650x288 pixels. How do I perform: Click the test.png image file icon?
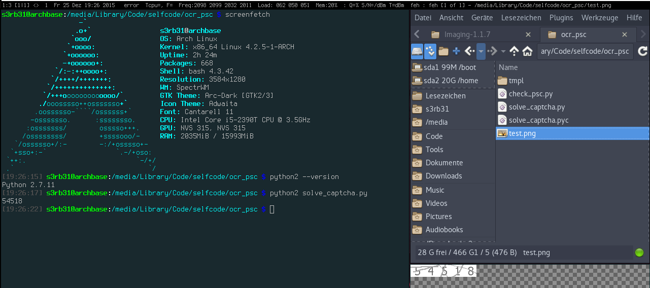tap(502, 133)
